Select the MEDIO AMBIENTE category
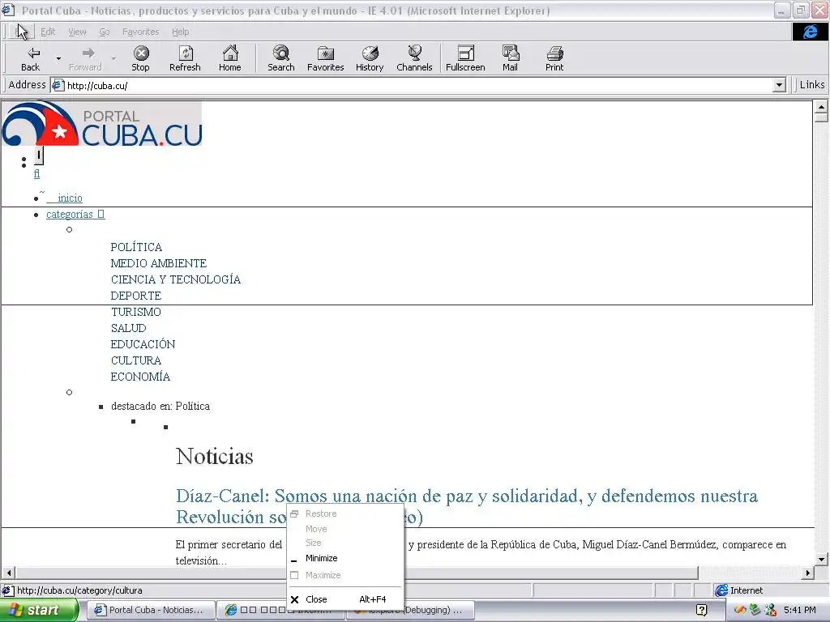Screen dimensions: 830x622 (x=158, y=263)
